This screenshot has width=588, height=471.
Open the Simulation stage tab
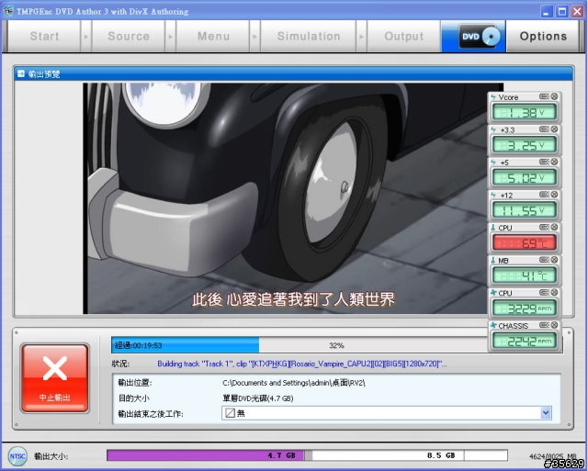[x=309, y=37]
